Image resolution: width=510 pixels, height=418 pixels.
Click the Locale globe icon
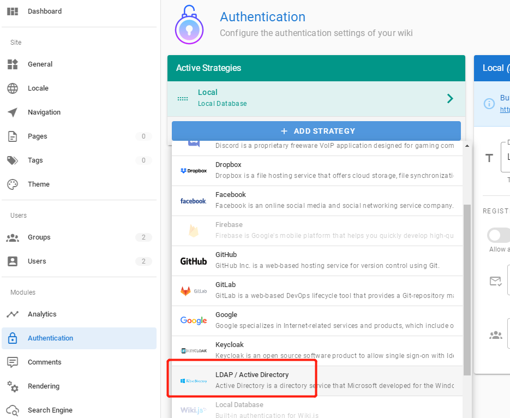point(13,88)
